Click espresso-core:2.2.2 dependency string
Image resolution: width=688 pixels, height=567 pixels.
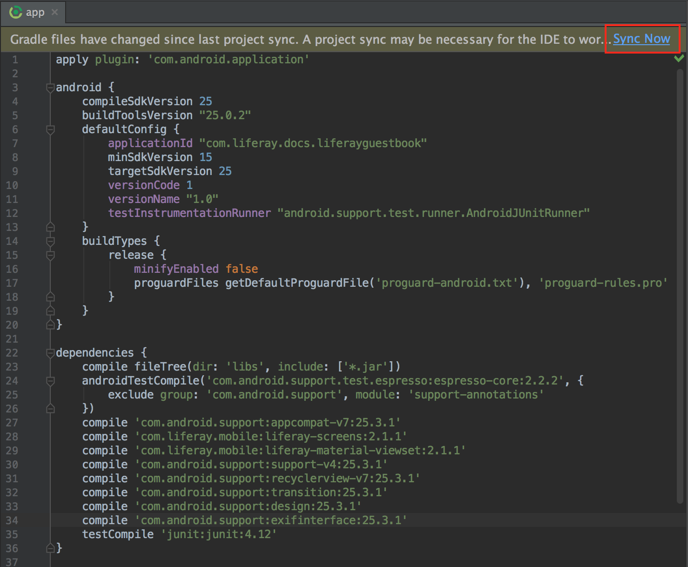pyautogui.click(x=385, y=381)
